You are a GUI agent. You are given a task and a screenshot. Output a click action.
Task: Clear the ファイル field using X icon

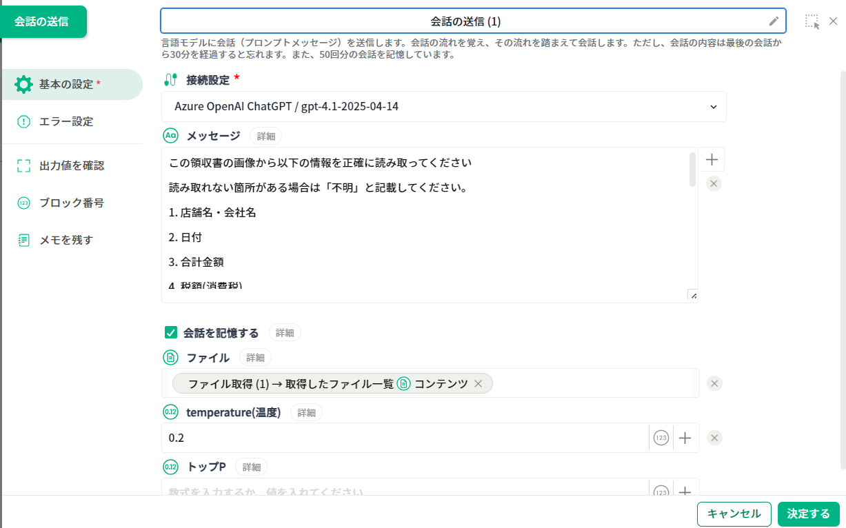coord(714,384)
